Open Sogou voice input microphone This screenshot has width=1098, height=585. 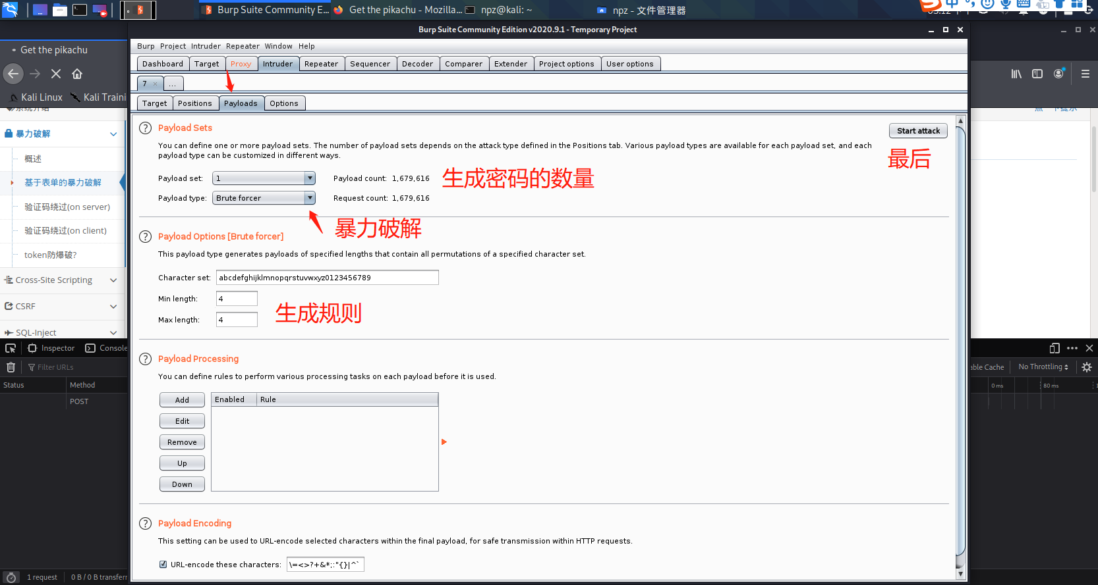pos(1006,4)
